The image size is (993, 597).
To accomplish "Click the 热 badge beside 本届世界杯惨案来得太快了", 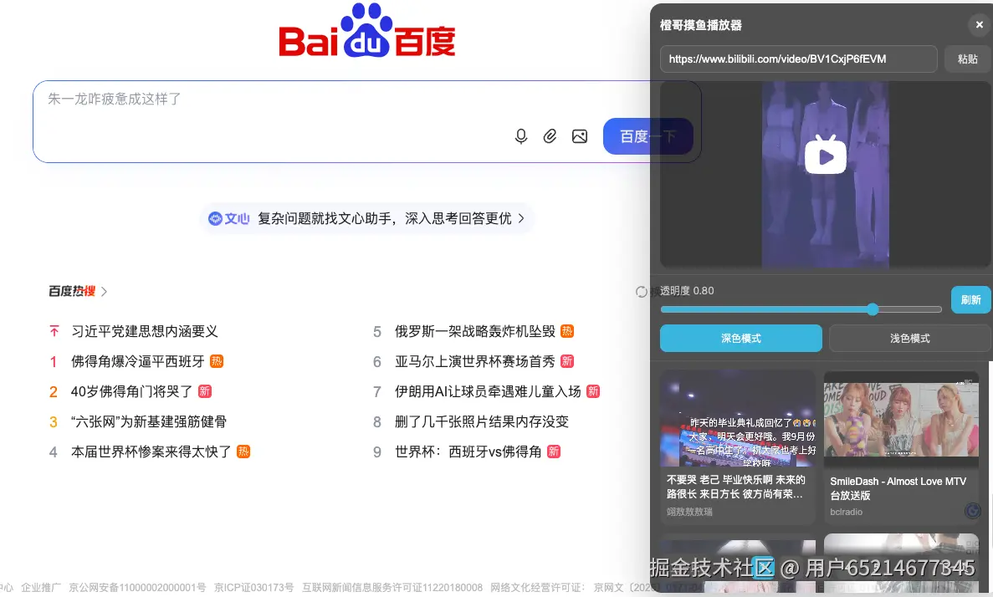I will pos(243,452).
